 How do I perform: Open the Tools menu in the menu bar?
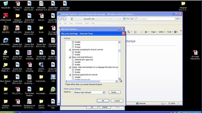87,23
